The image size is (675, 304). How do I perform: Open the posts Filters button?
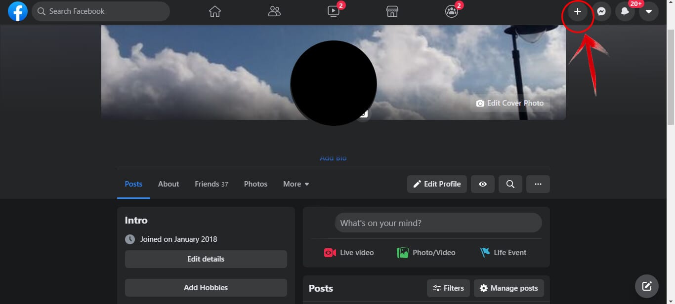(448, 288)
